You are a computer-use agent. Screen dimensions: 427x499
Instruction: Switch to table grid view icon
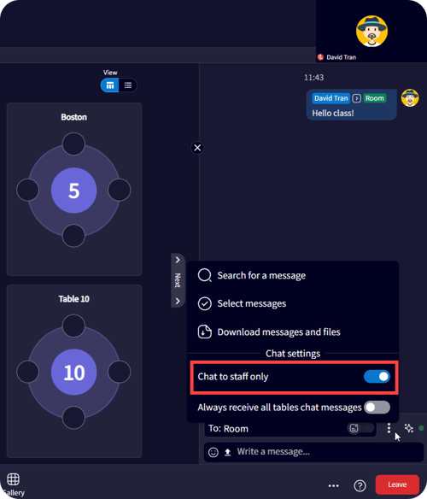tap(110, 85)
